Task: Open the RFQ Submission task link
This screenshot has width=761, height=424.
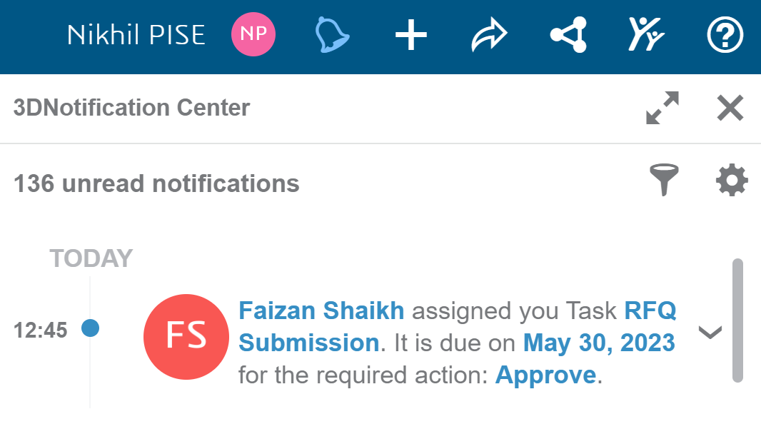Action: tap(457, 326)
